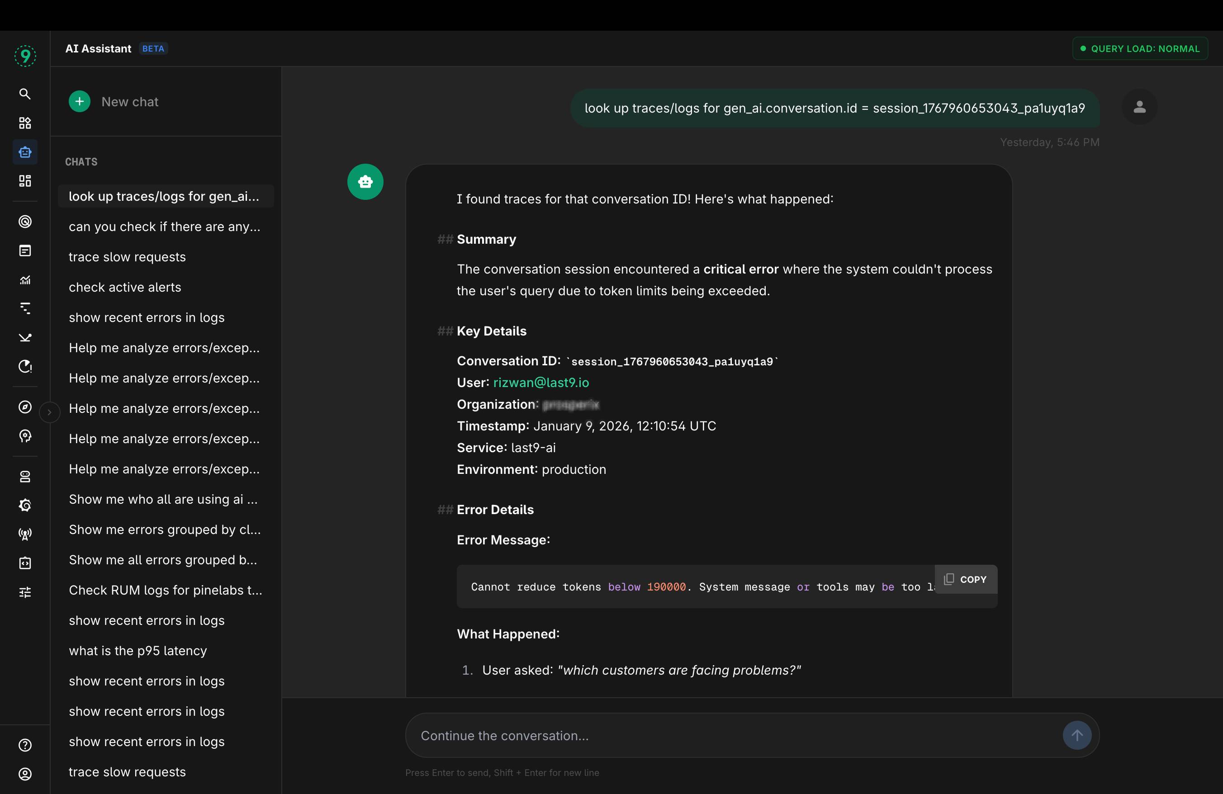Start a New chat

[114, 102]
